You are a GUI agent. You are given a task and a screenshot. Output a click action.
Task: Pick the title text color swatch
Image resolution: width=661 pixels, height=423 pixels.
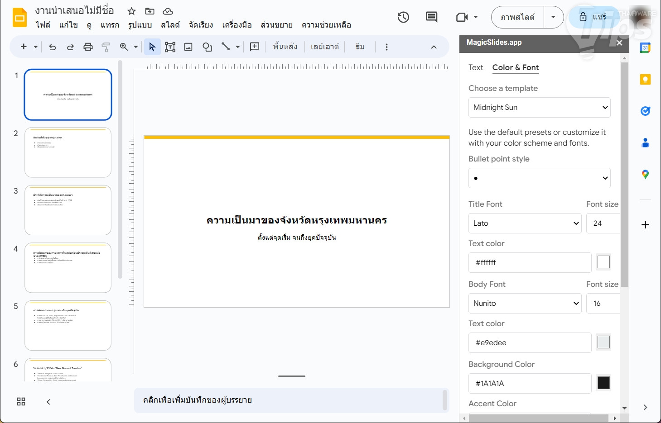point(603,262)
